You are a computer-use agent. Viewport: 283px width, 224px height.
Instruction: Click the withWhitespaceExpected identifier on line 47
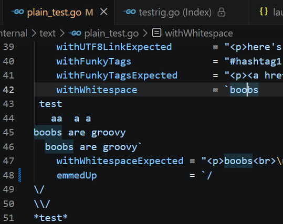[120, 161]
